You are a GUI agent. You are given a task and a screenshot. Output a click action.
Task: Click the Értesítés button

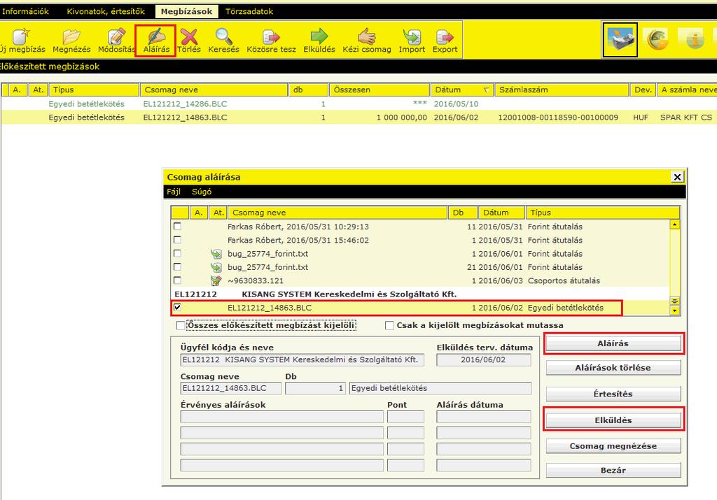[x=613, y=394]
